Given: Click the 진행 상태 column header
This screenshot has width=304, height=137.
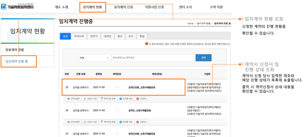Looking at the screenshot, I should point(81,74).
